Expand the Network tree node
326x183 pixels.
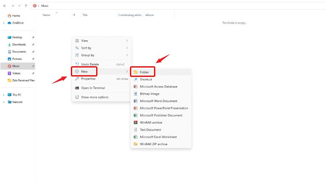pos(4,102)
